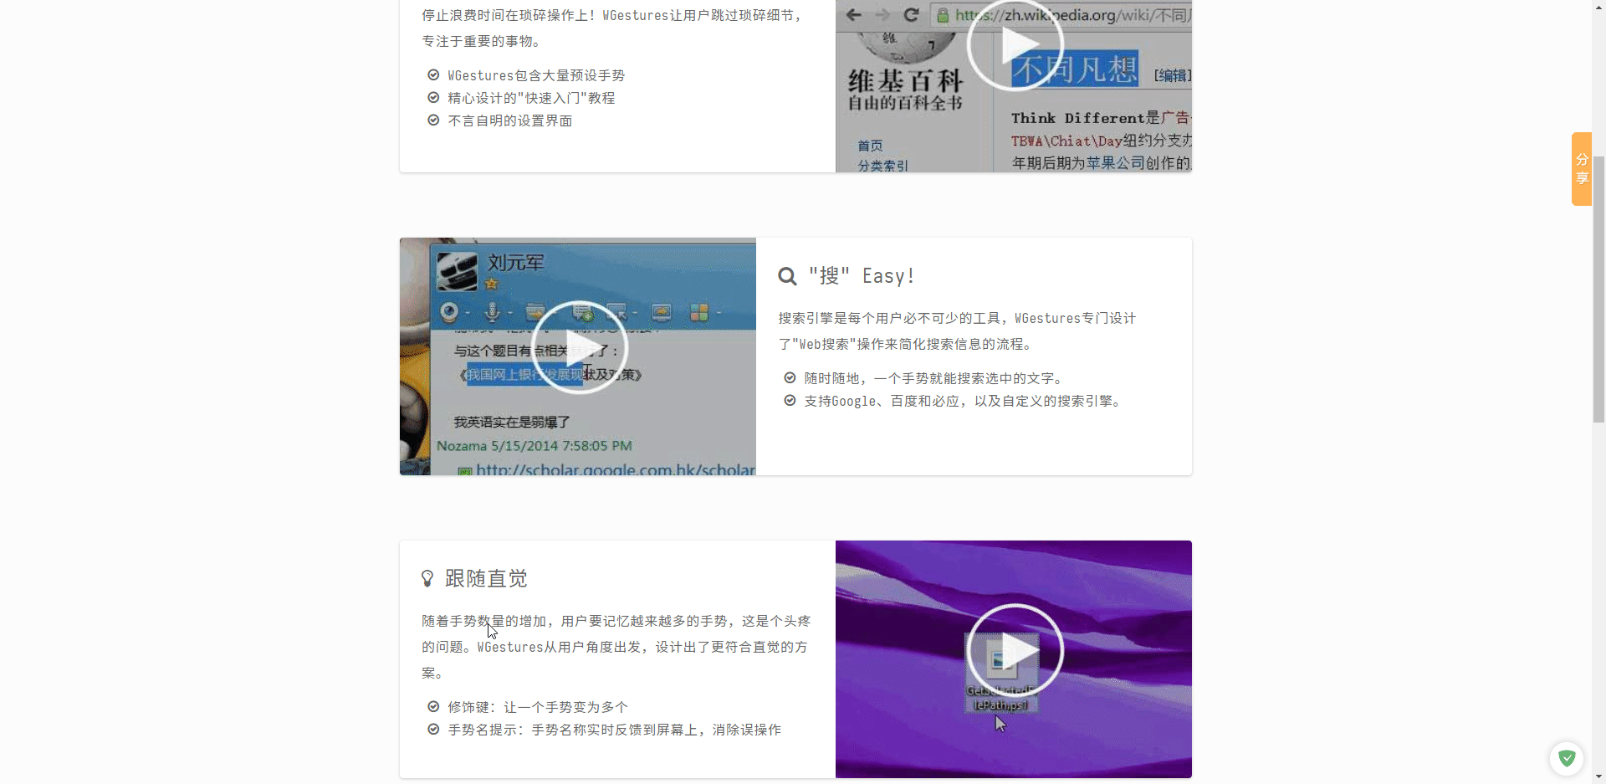Screen dimensions: 1606x784
Task: Play the search gesture demo video
Action: [579, 347]
